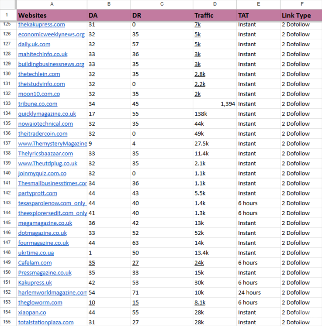Click the joinmyquiz.com.co link
Image resolution: width=322 pixels, height=326 pixels.
pos(42,173)
